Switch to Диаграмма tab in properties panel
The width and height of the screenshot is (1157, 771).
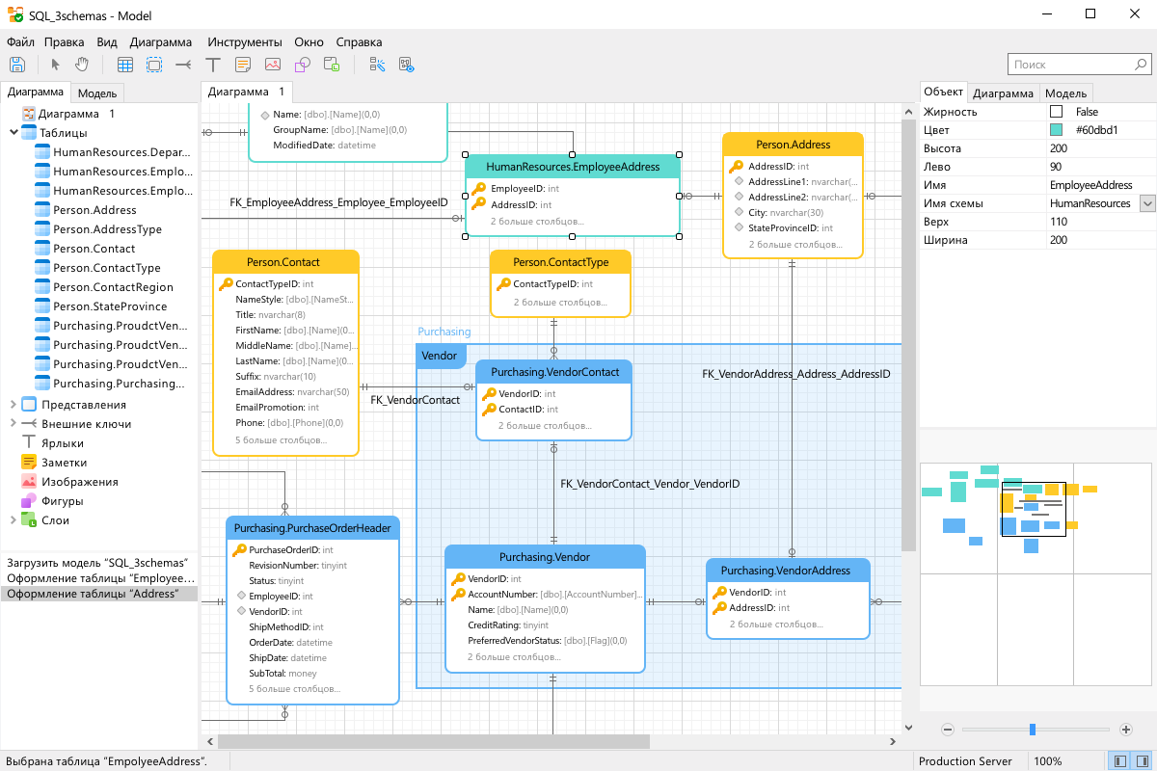point(1003,93)
